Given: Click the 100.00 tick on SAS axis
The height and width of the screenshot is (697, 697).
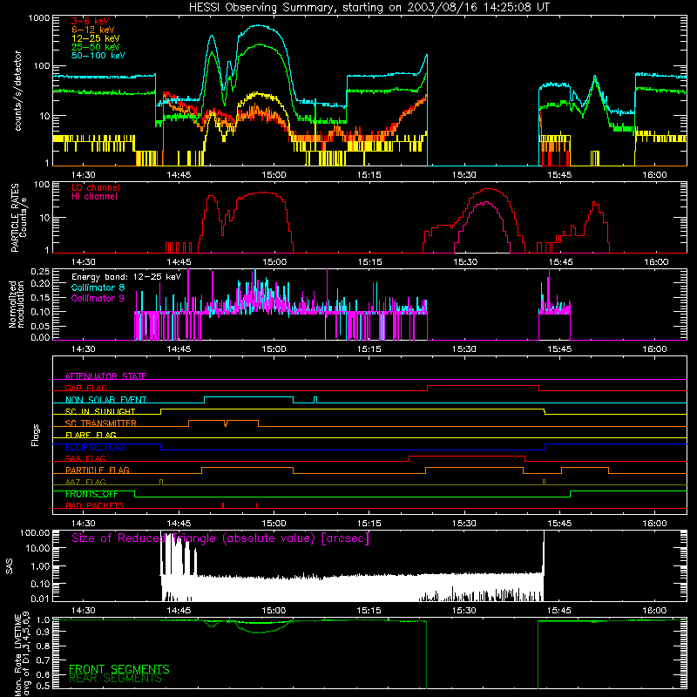Looking at the screenshot, I should tap(35, 533).
